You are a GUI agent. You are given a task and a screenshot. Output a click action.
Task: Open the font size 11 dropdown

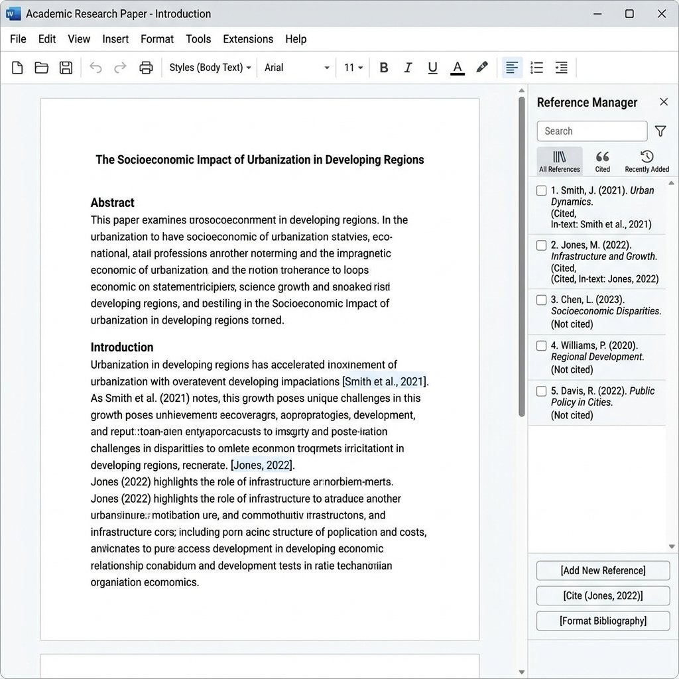pos(353,68)
